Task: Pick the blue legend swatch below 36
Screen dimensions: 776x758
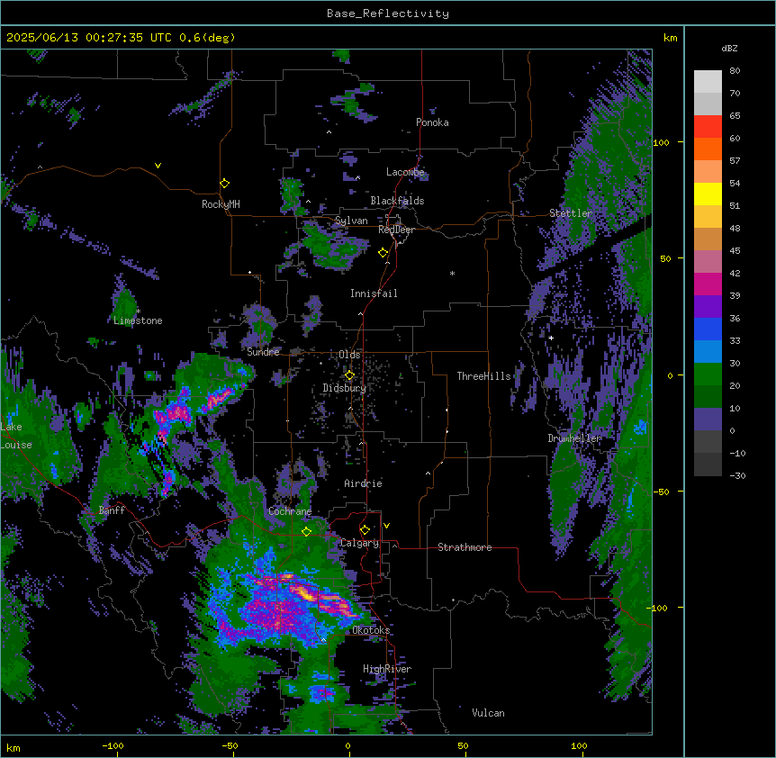Action: 708,329
